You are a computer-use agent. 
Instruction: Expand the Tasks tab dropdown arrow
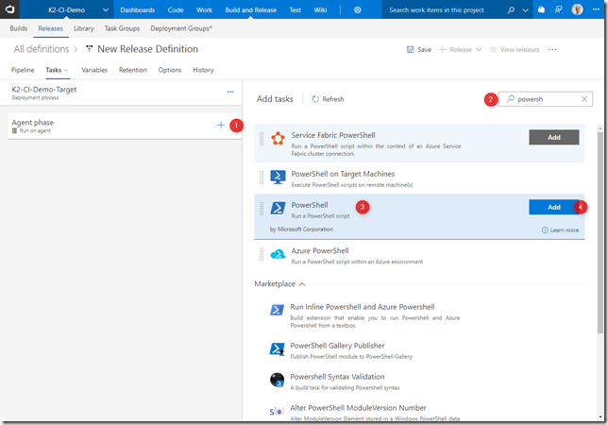66,70
